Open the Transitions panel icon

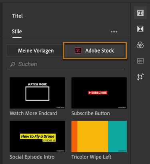pyautogui.click(x=140, y=29)
